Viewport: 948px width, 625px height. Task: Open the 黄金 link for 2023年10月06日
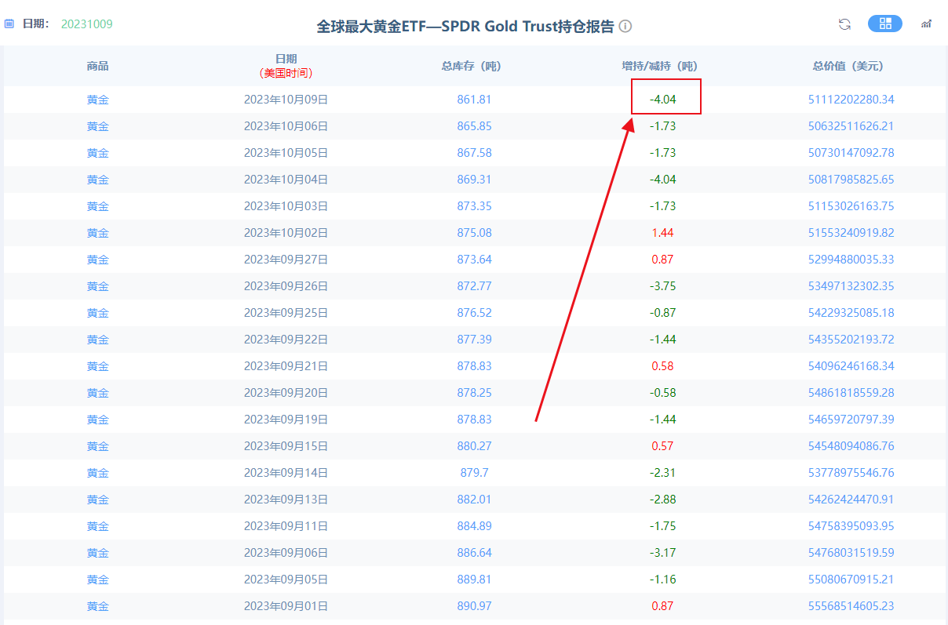tap(97, 125)
